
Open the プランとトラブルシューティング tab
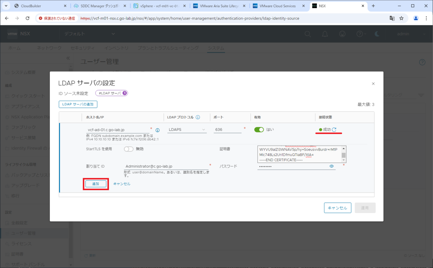point(168,48)
